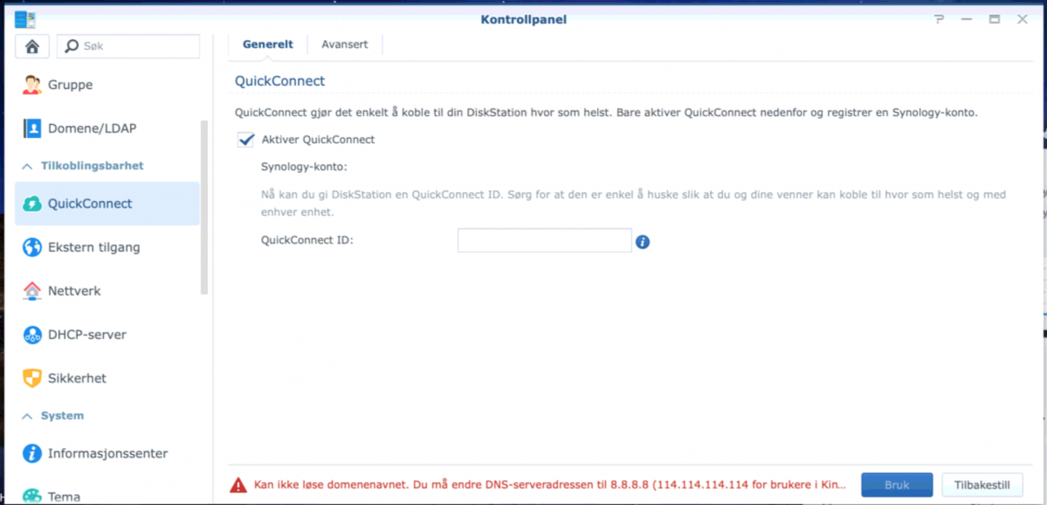Click the Tilbakestill button
Image resolution: width=1047 pixels, height=505 pixels.
point(982,485)
